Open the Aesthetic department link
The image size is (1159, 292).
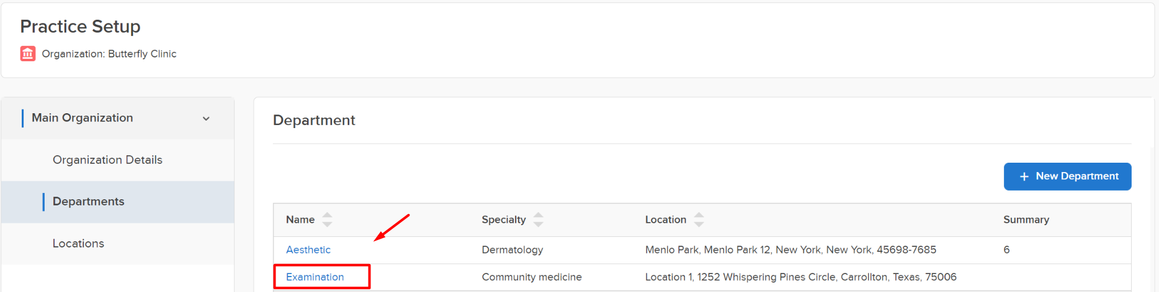click(x=308, y=250)
